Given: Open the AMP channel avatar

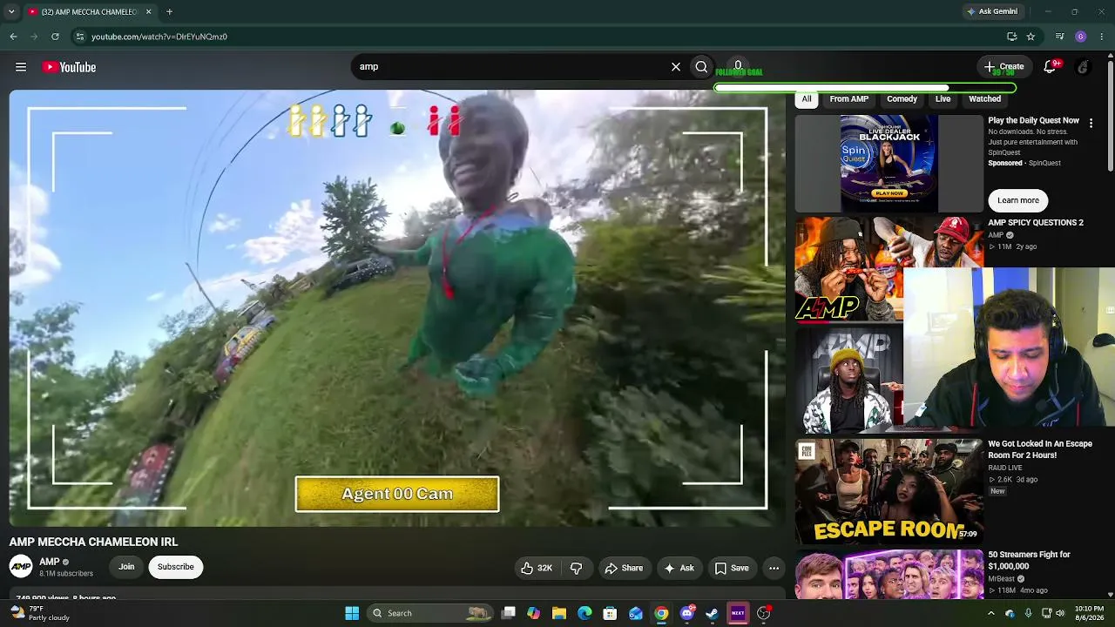Looking at the screenshot, I should click(21, 567).
